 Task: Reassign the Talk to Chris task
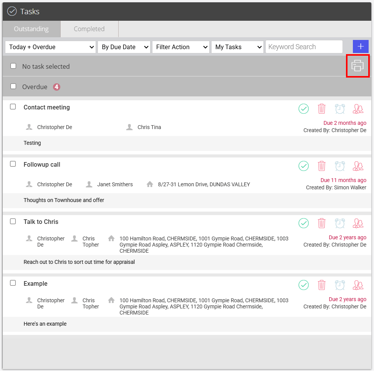coord(358,223)
